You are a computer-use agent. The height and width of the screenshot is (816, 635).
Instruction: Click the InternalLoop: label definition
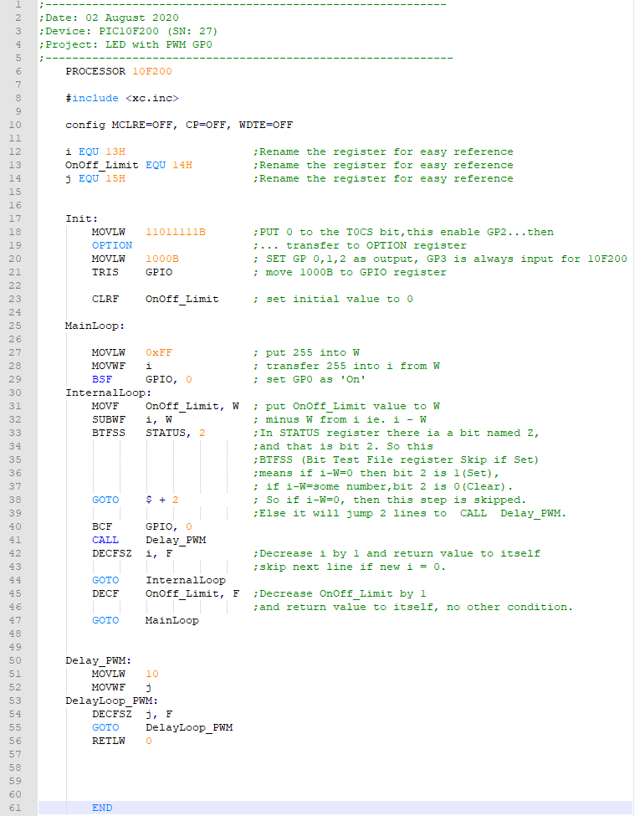tap(109, 393)
